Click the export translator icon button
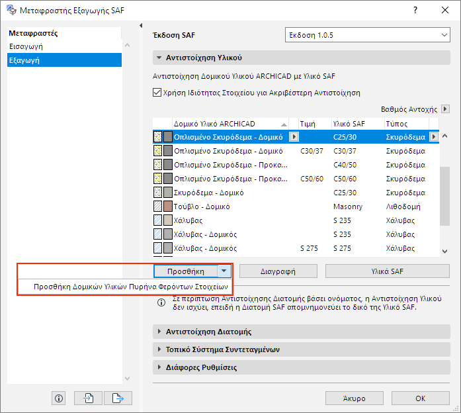 click(118, 398)
